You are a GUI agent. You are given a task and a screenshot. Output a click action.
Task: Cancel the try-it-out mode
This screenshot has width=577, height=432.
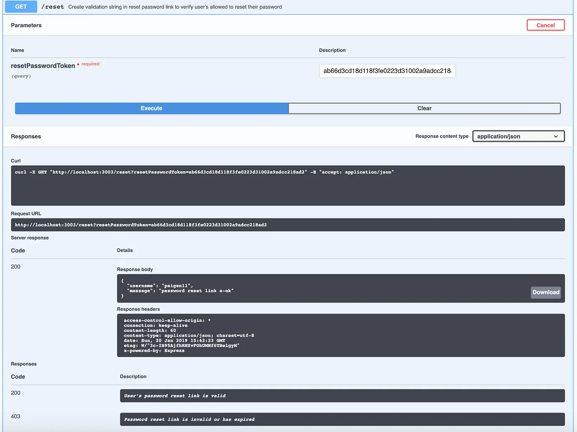coord(545,25)
